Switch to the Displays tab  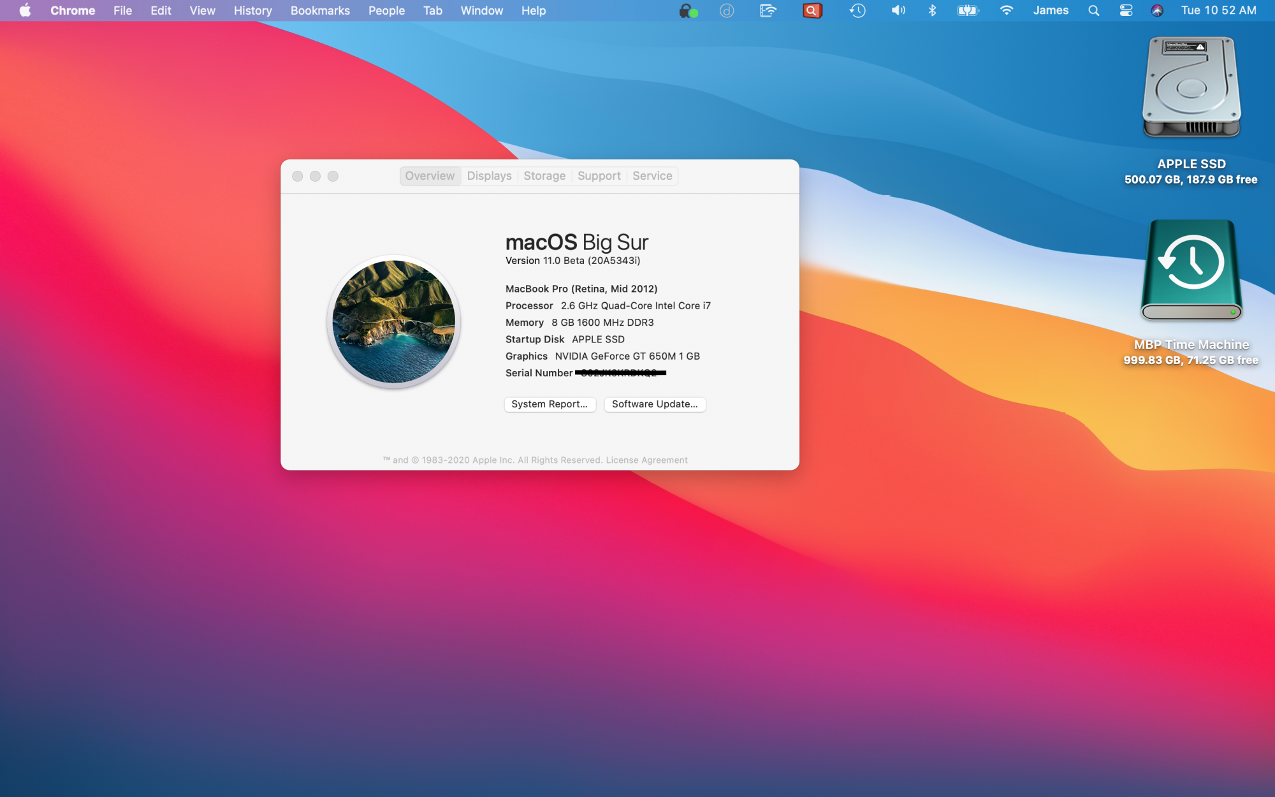(x=489, y=176)
